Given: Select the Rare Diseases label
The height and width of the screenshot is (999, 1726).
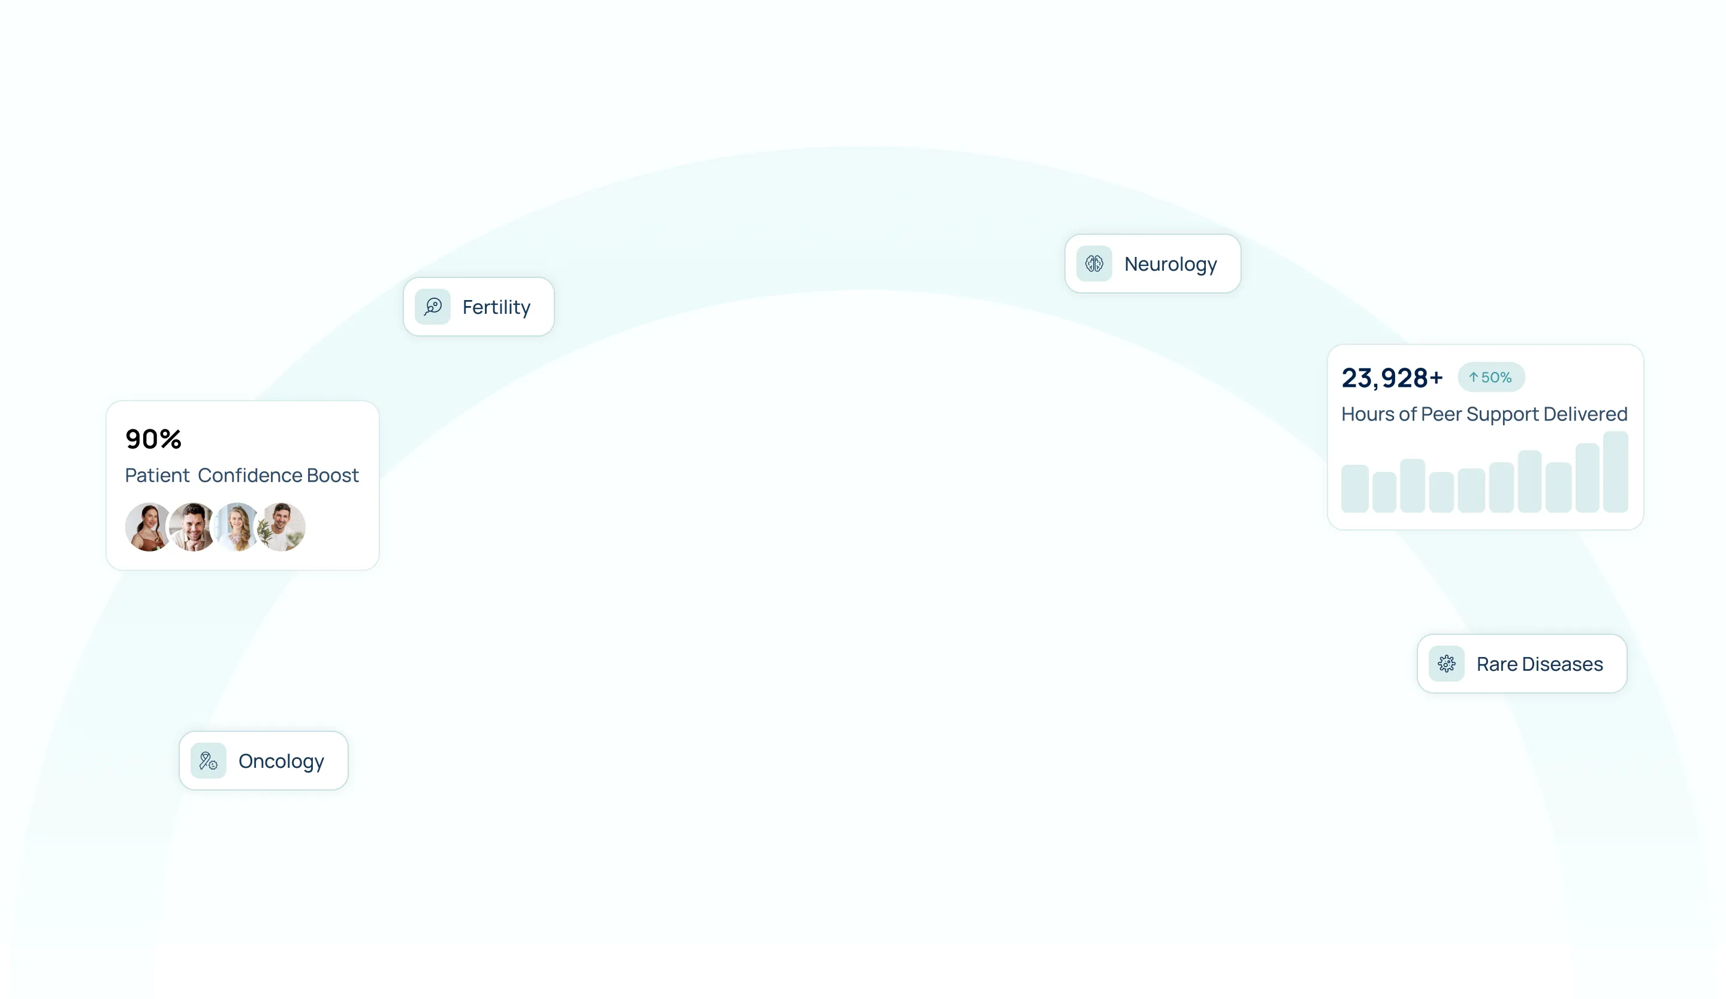Looking at the screenshot, I should [x=1539, y=664].
